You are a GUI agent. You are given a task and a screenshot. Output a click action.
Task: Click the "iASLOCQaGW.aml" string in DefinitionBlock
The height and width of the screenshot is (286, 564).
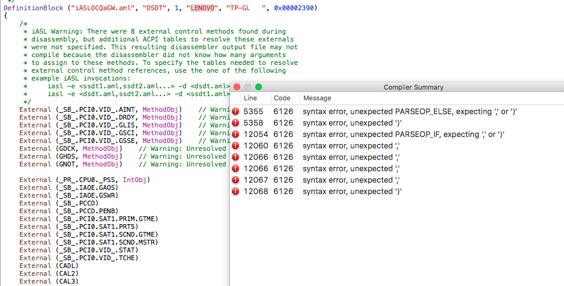[88, 7]
